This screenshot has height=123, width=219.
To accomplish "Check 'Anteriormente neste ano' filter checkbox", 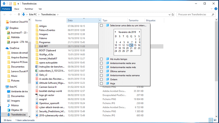I will (101, 63).
